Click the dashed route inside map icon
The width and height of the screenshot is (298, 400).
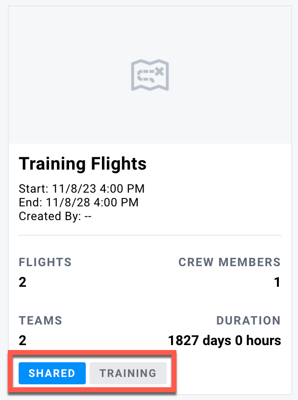click(x=146, y=76)
